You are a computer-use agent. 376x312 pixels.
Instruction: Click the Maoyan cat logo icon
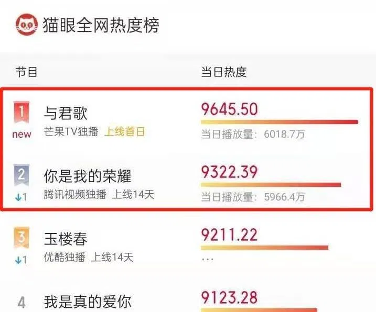[26, 25]
